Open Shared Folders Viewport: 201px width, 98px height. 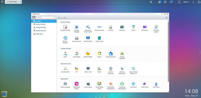[88, 55]
